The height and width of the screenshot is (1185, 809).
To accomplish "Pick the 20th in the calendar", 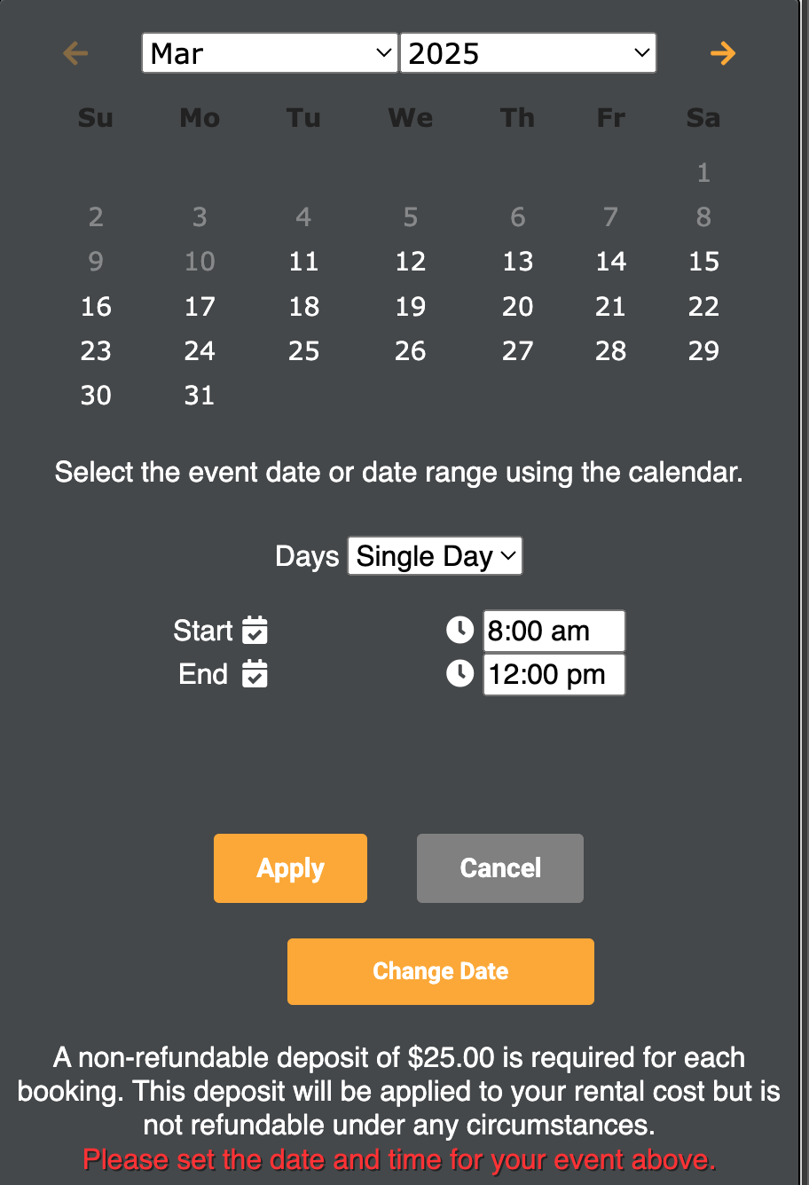I will pos(517,307).
